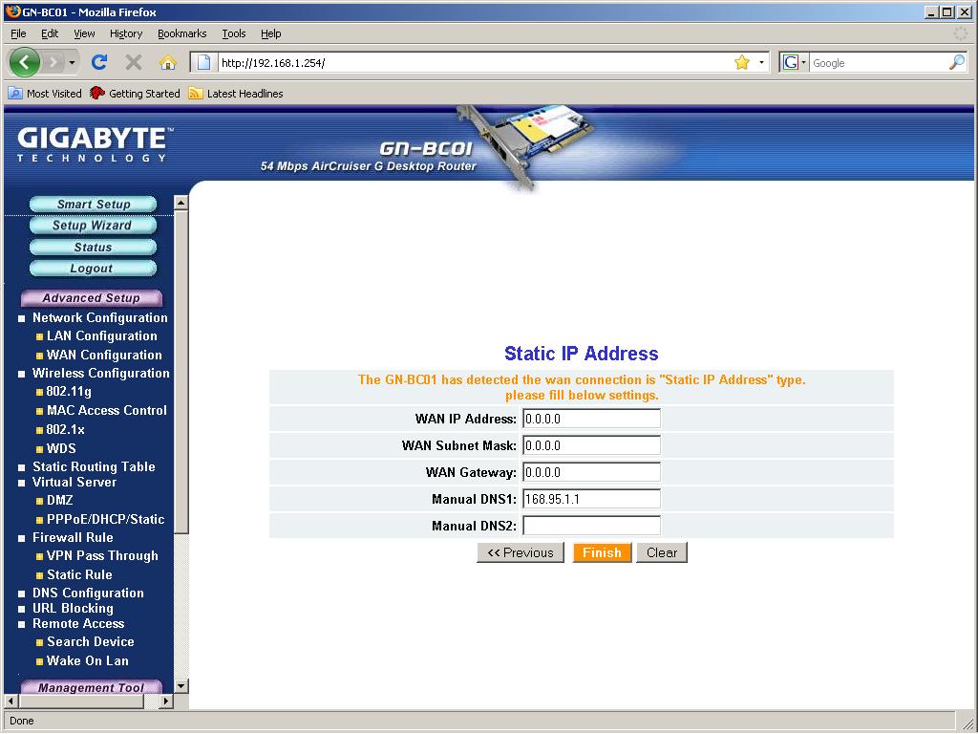Reload the current page
Viewport: 978px width, 734px height.
[99, 62]
